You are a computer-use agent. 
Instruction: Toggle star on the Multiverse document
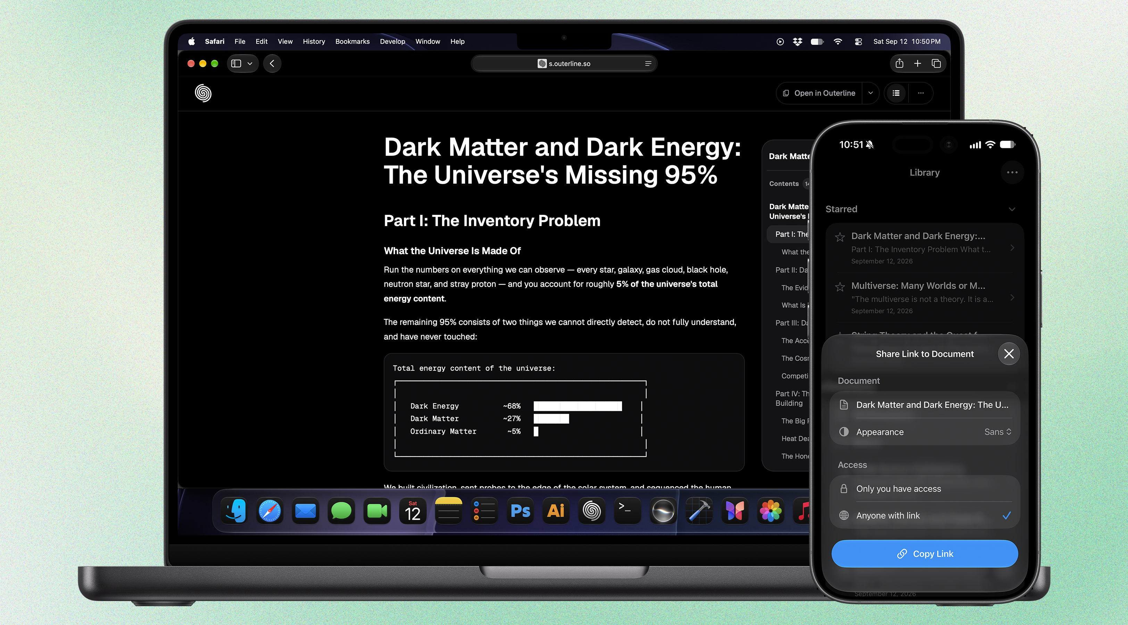839,287
